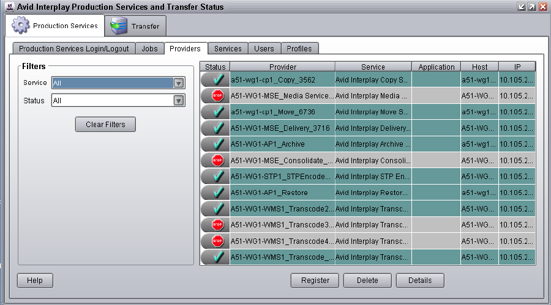551x305 pixels.
Task: Click the Avid Interplay STP En... service cell
Action: (373, 177)
